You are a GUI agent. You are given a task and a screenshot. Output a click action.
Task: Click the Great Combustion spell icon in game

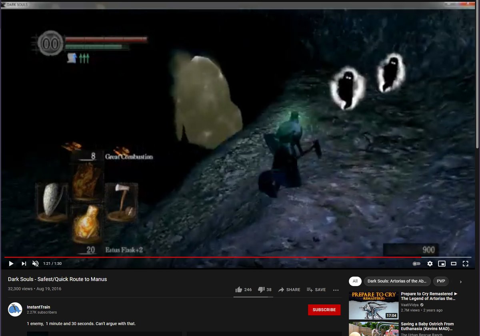[86, 182]
